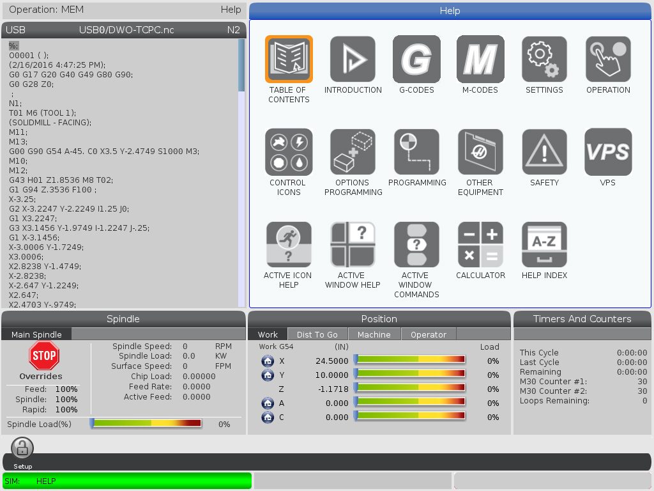
Task: Open the M-Codes help section
Action: tap(480, 59)
